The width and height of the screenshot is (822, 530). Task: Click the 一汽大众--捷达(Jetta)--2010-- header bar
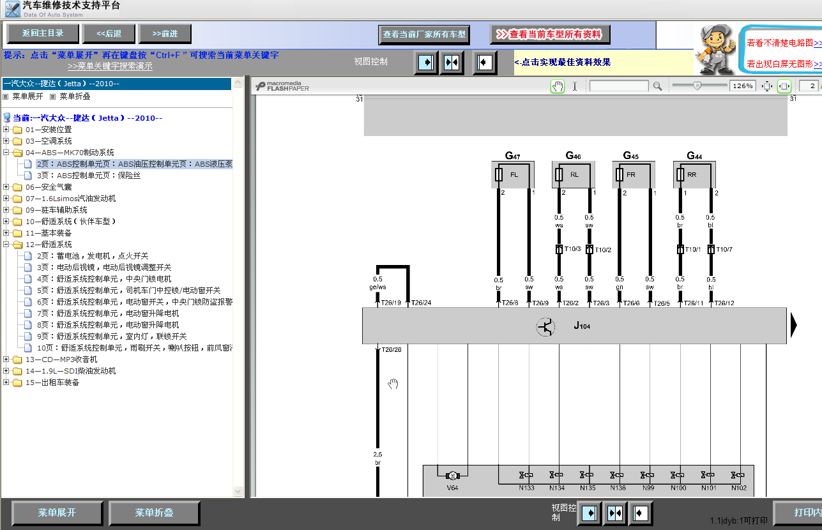click(116, 84)
